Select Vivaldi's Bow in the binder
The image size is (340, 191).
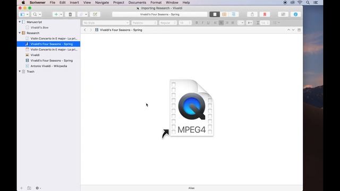(x=39, y=28)
